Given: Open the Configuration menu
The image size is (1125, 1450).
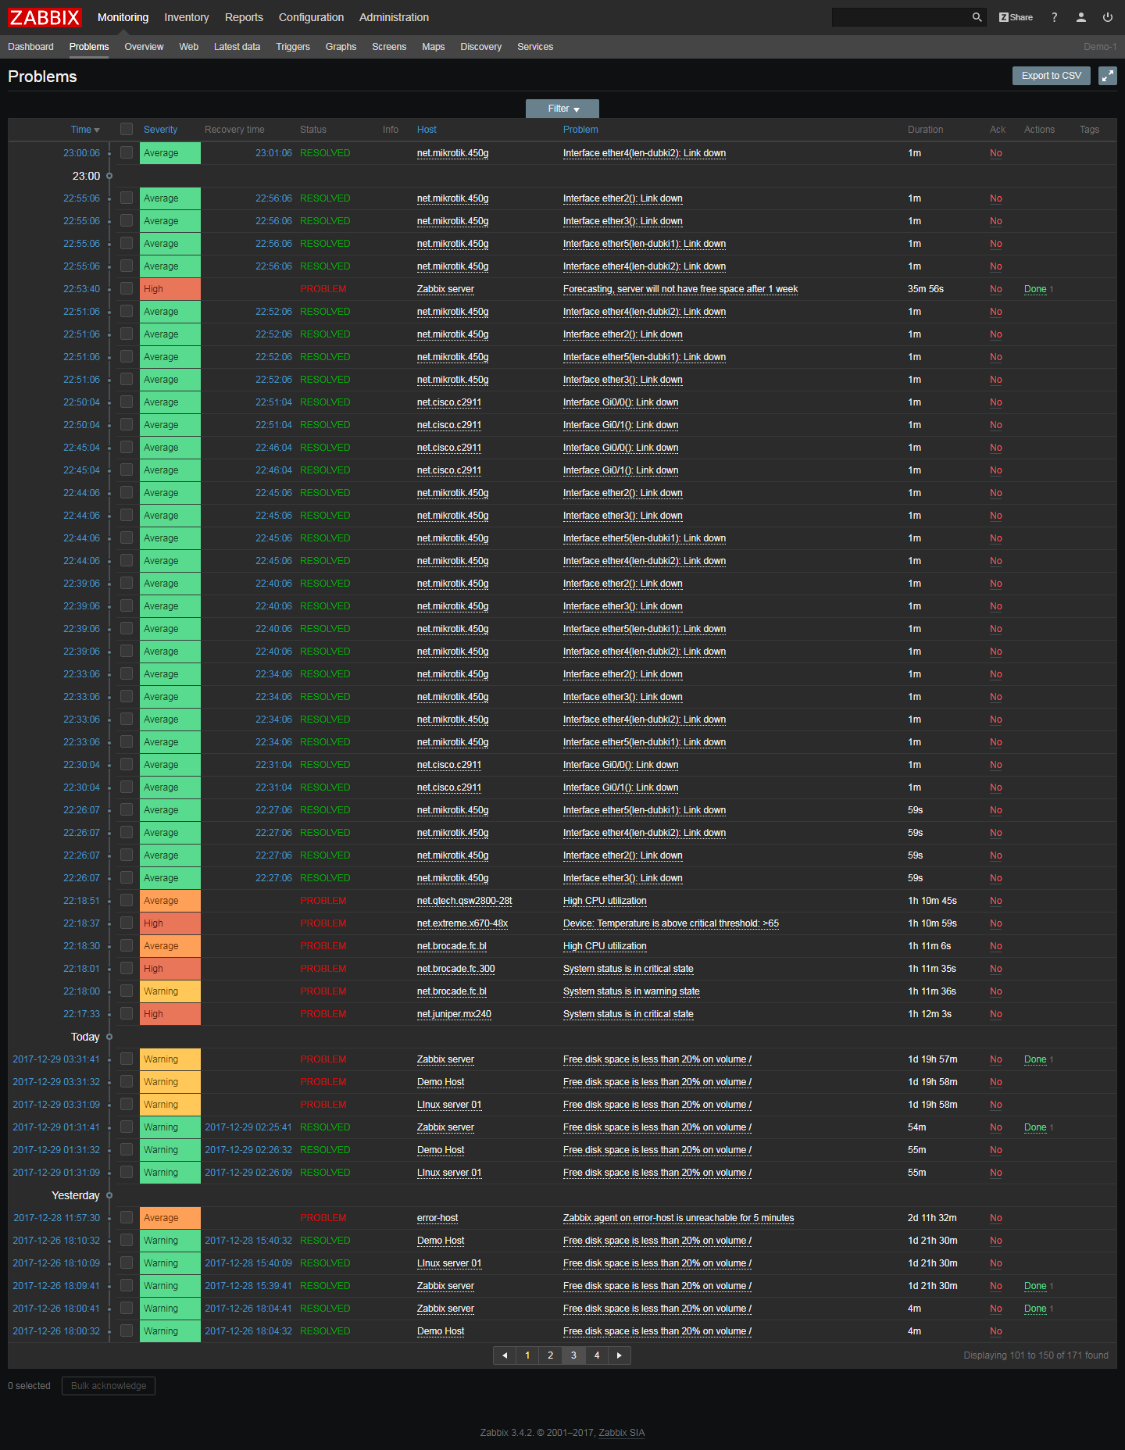Looking at the screenshot, I should (x=311, y=17).
